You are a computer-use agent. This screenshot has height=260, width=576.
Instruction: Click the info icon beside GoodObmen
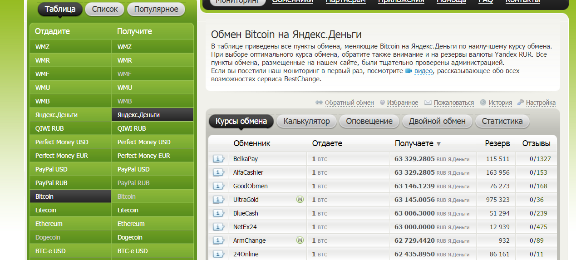(218, 186)
